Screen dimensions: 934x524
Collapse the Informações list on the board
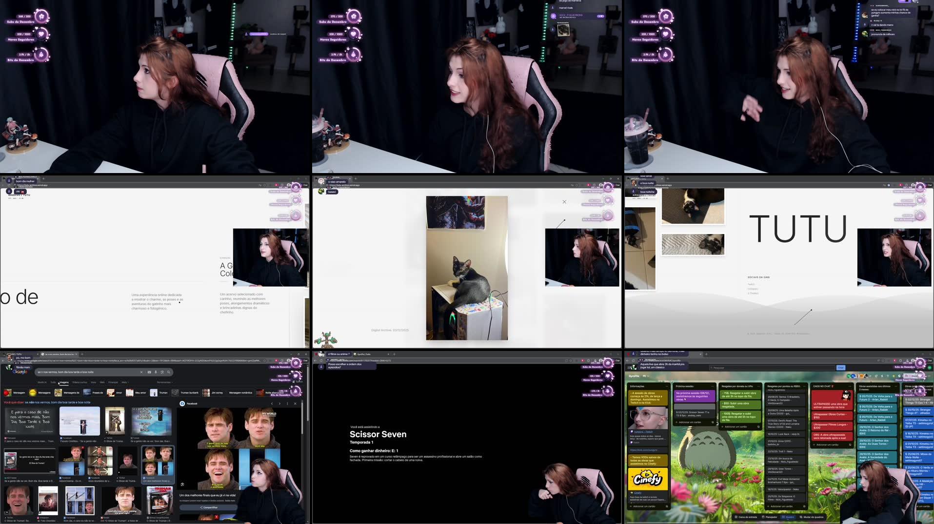[667, 386]
